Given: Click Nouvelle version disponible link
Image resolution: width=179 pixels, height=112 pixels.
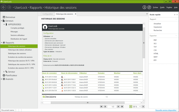Looking at the screenshot, I should (166, 110).
